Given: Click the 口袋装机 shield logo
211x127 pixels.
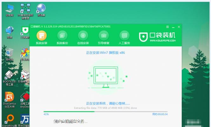Looking at the screenshot, I should [143, 37].
